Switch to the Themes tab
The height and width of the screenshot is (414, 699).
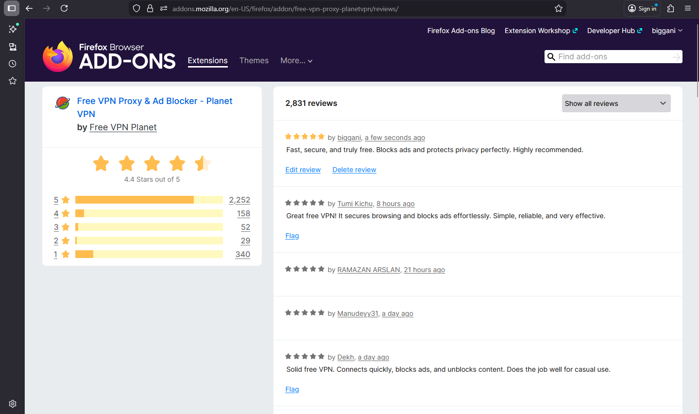(x=254, y=61)
